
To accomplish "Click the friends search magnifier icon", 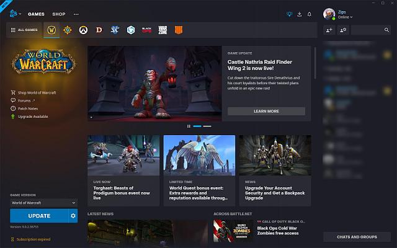I will (x=386, y=30).
